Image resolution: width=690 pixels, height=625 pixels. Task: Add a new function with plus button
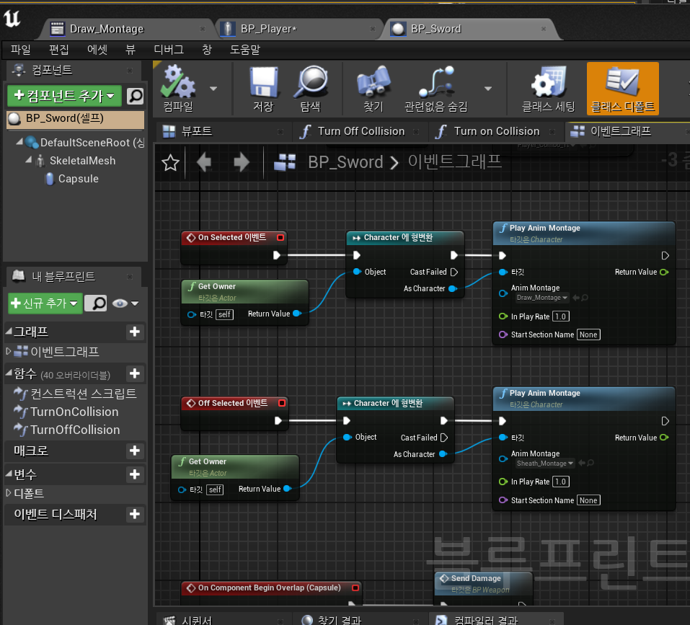(135, 374)
